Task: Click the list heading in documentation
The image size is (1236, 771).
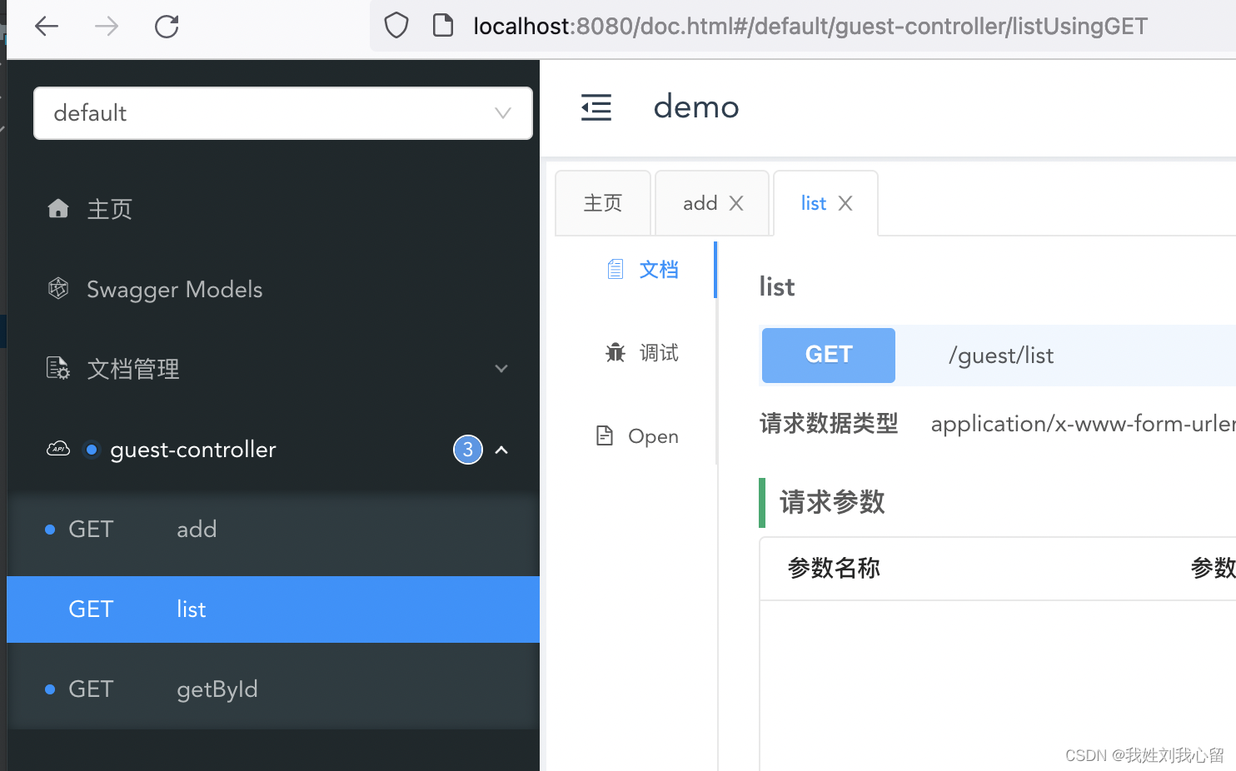Action: click(x=777, y=286)
